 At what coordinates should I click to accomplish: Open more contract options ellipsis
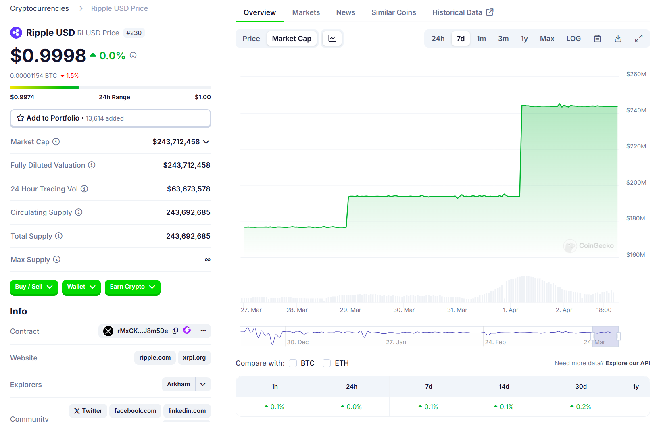click(203, 331)
